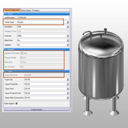Open the Tank Type dropdown arrow
Screen dimensions: 128x128
[x=68, y=22]
